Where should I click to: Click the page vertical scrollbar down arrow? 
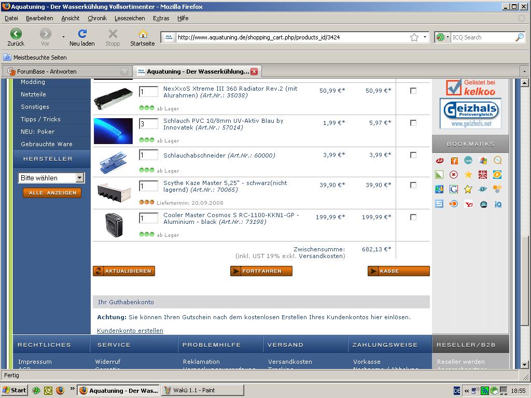point(525,365)
